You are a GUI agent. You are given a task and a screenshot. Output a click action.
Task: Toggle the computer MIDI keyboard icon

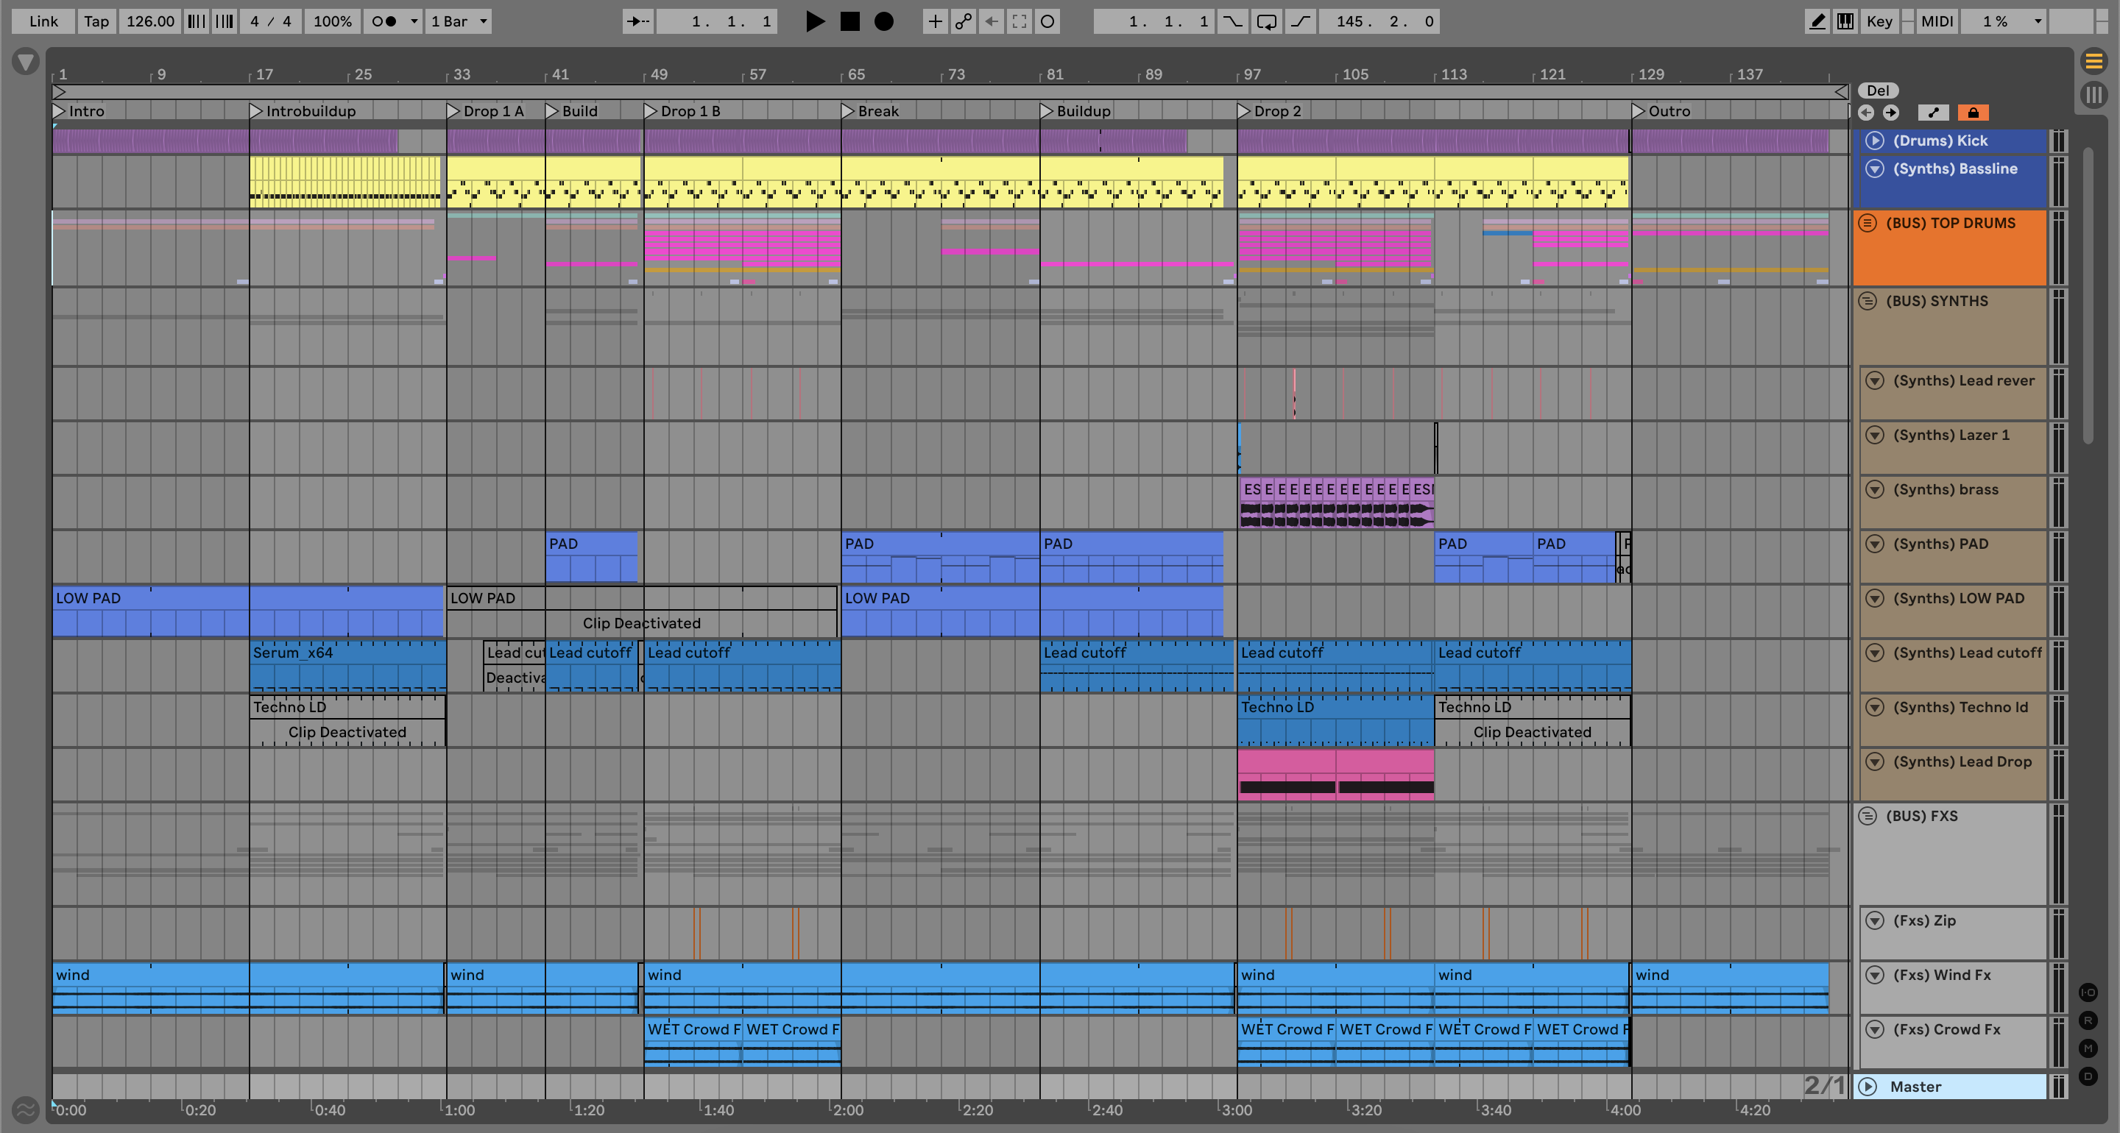click(x=1845, y=21)
